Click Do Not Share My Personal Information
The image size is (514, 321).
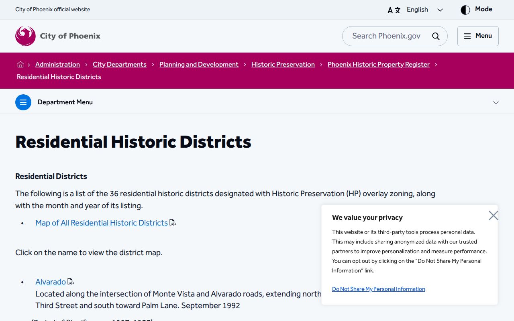(x=379, y=289)
